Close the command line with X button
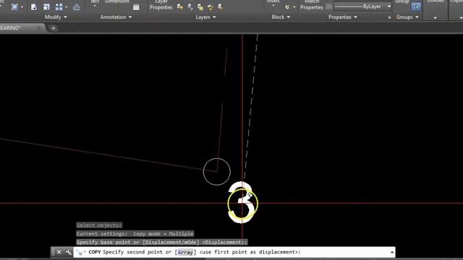Viewport: 463px width, 260px height. tap(59, 252)
